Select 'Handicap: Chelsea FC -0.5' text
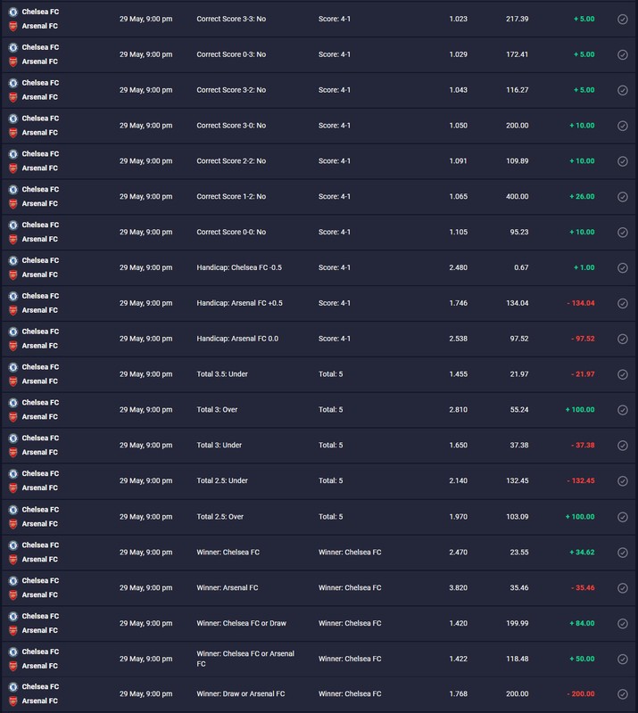Image resolution: width=638 pixels, height=713 pixels. (x=239, y=267)
